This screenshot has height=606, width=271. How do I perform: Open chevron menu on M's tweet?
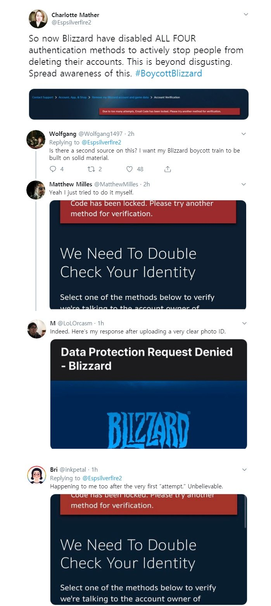[244, 323]
